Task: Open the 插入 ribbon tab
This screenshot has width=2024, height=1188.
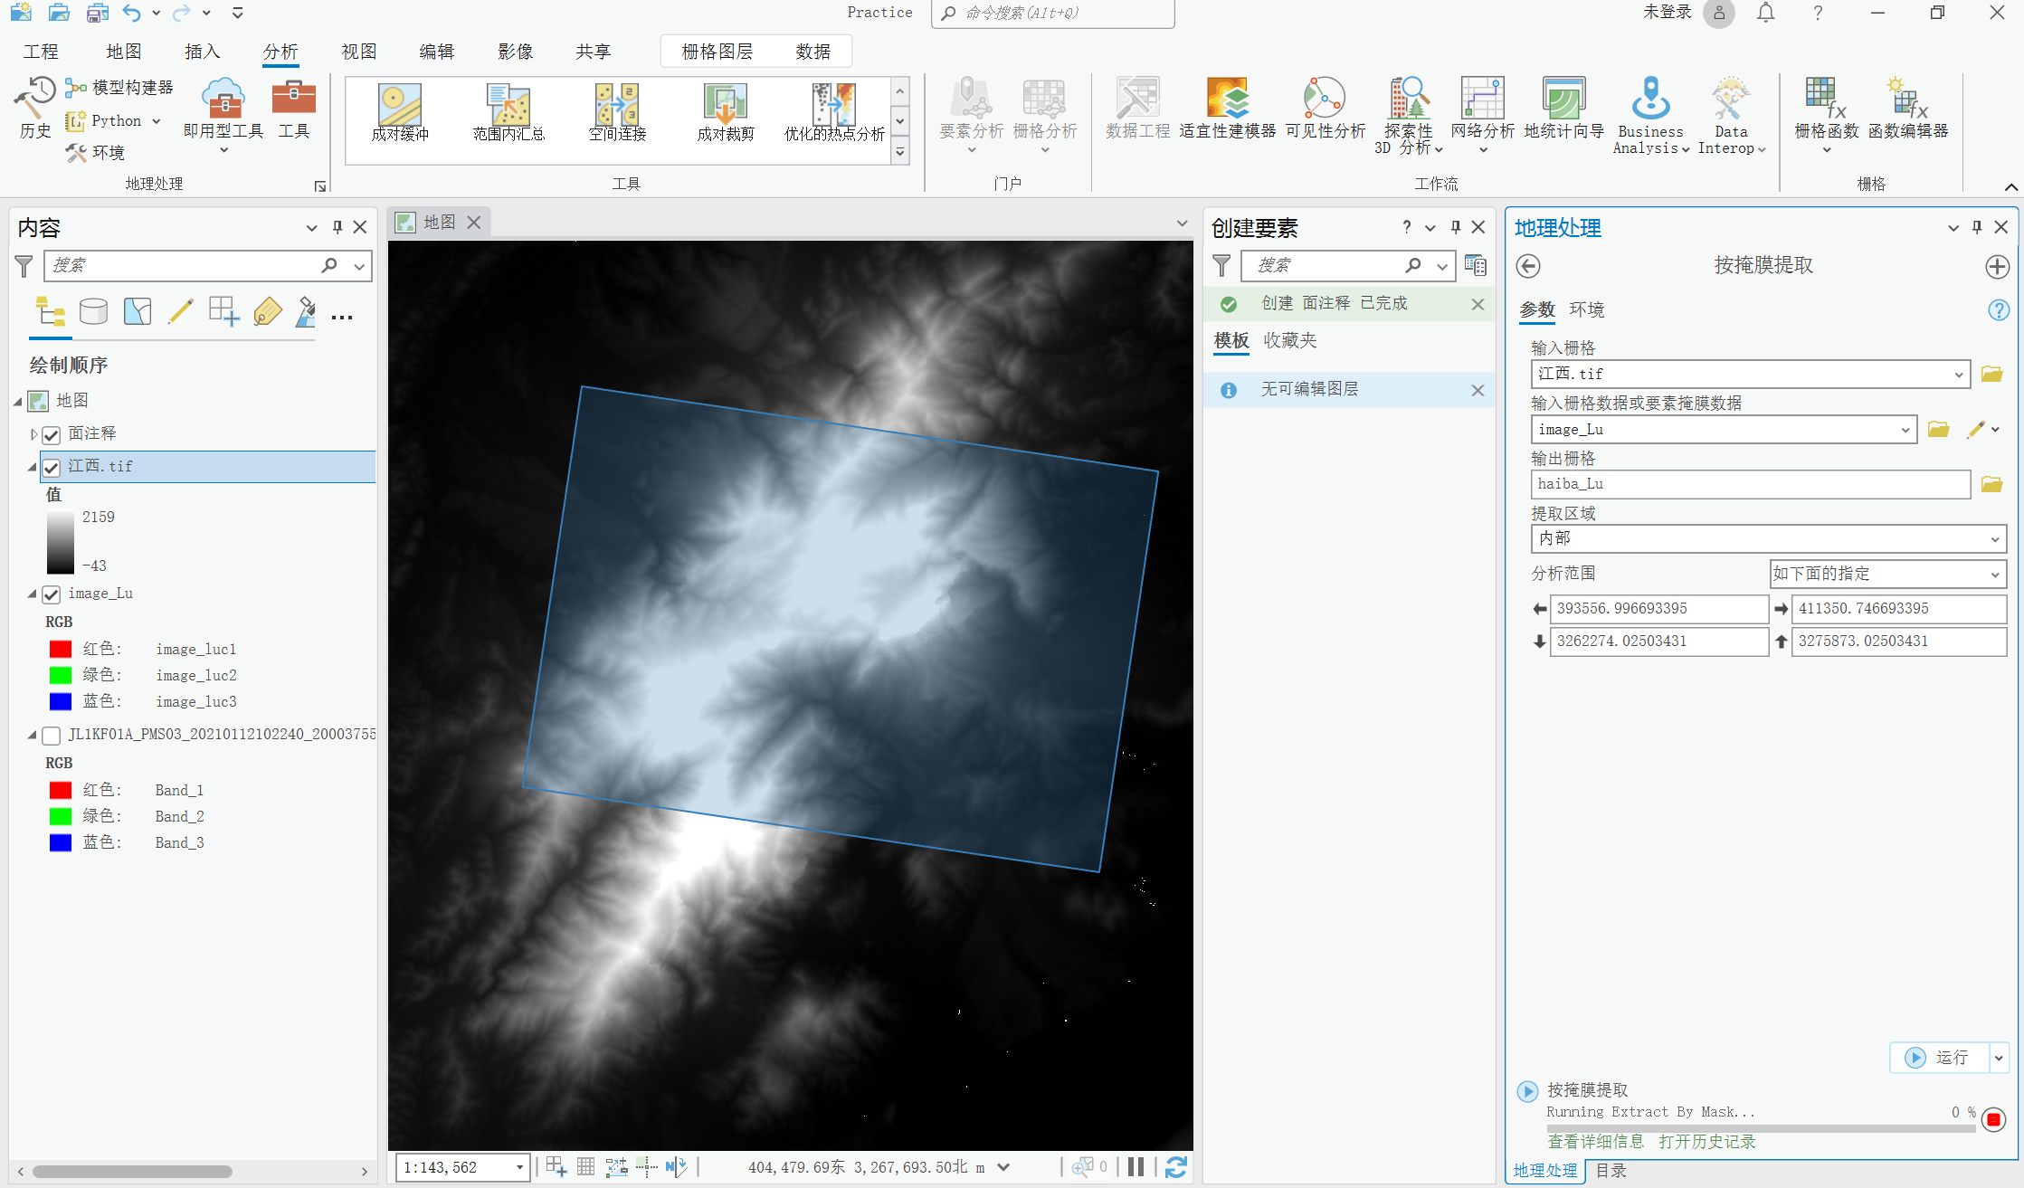Action: (x=202, y=52)
